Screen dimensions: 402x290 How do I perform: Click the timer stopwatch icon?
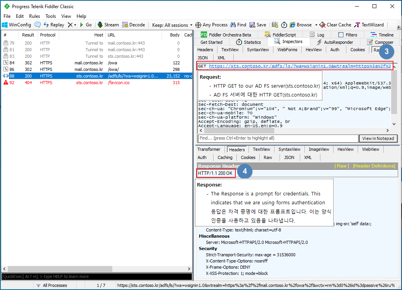point(284,25)
